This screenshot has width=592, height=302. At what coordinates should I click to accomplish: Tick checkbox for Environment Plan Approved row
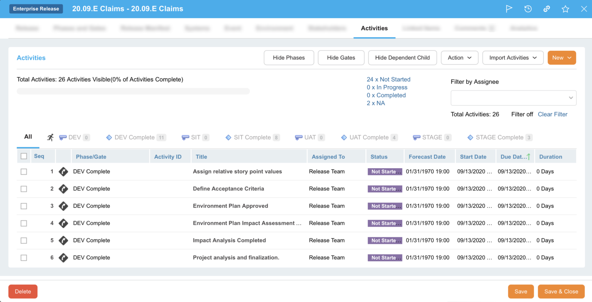[24, 206]
